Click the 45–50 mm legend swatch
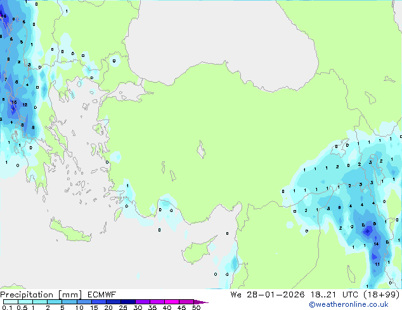Screen dimensions: 402x310 (x=186, y=302)
